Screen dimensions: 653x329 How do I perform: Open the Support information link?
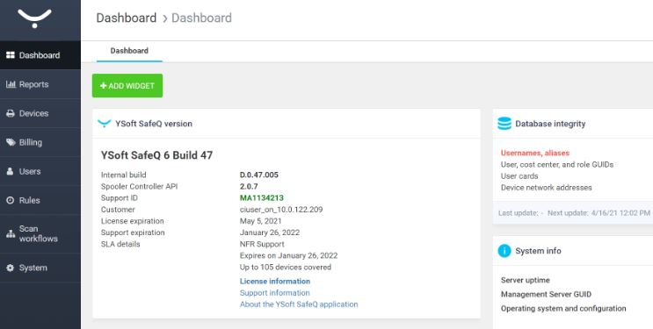(x=275, y=293)
